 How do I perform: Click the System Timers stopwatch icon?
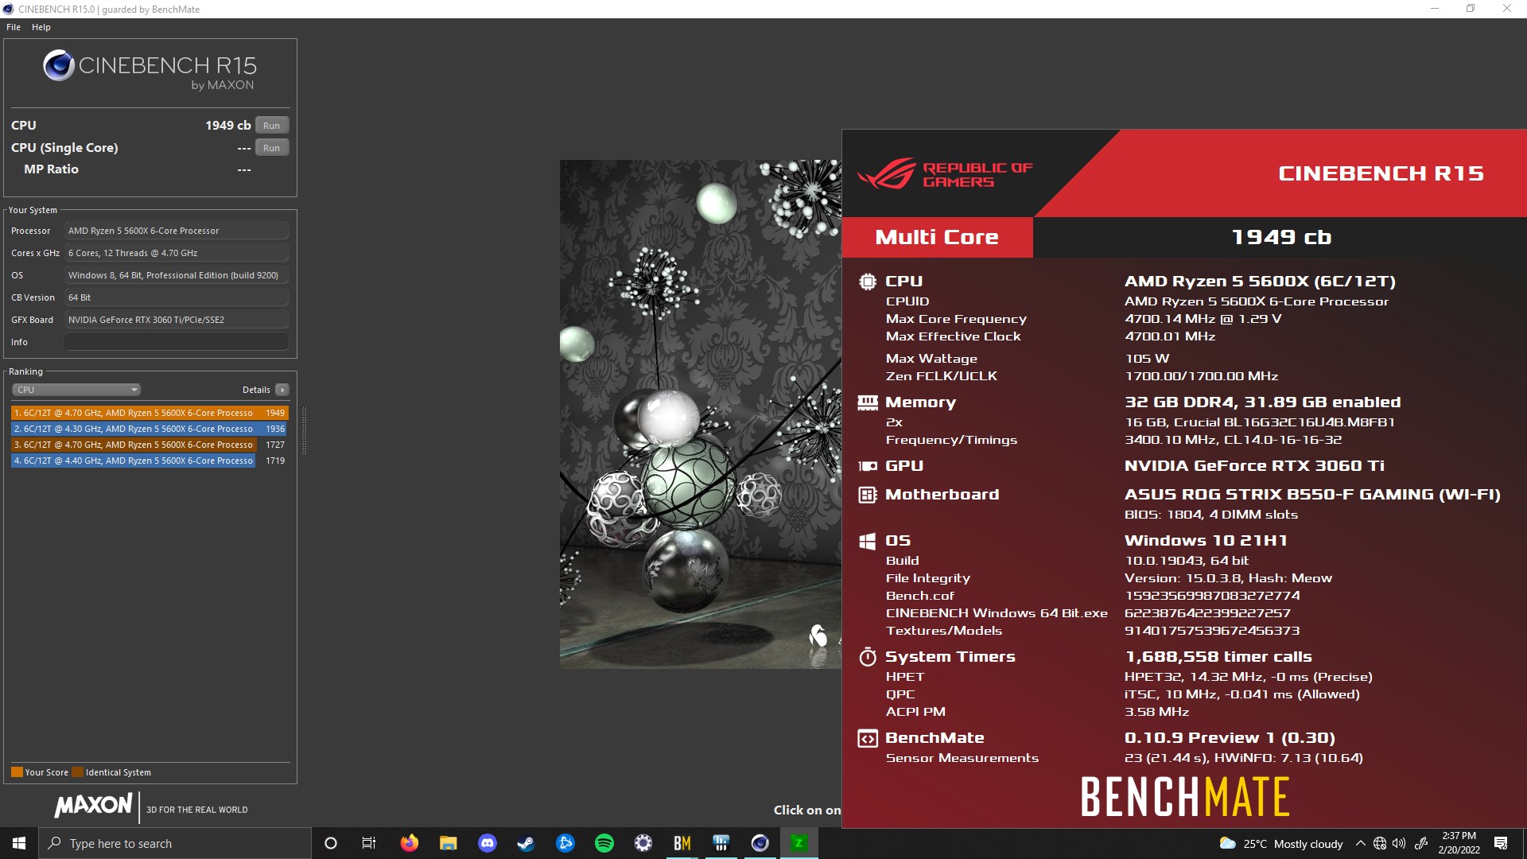[x=868, y=657]
